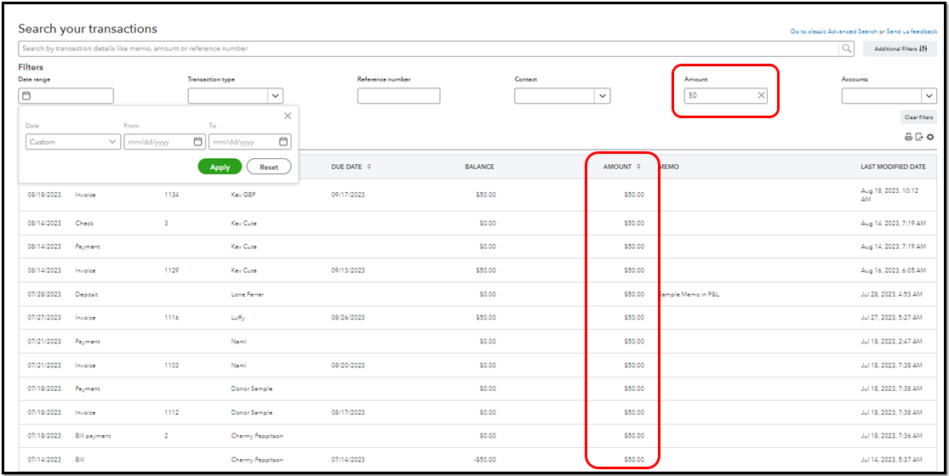Open the Send us feedback link
Image resolution: width=949 pixels, height=476 pixels.
click(912, 31)
